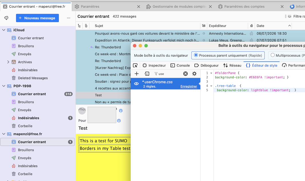Open the [Kurzer Nachtrag] message
The image size is (305, 181).
tap(103, 68)
